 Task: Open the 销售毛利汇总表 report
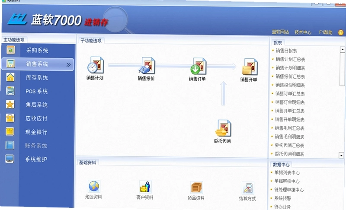(x=289, y=128)
